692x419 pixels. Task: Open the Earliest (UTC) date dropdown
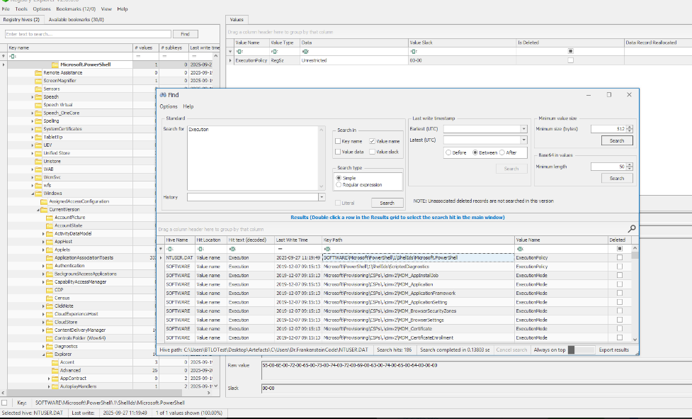[x=523, y=129]
